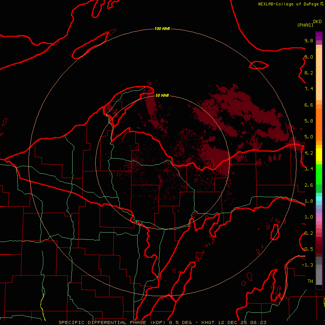The height and width of the screenshot is (325, 325).
Task: Click the -0.5 scale value
Action: point(308,249)
